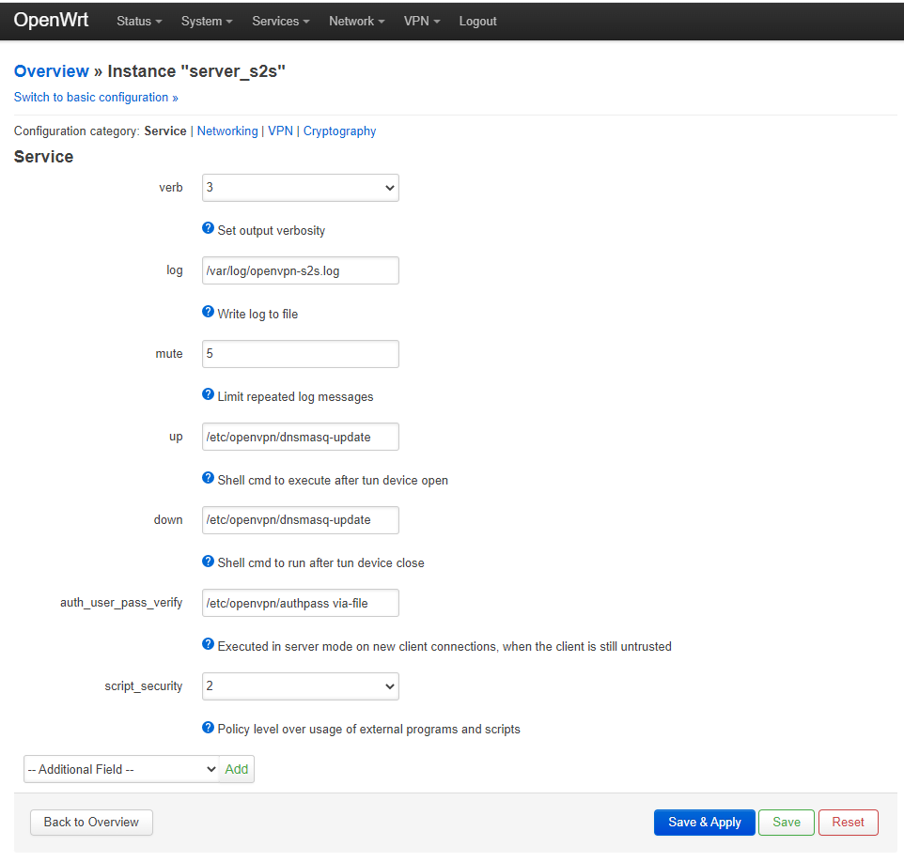Click the mute value field
Viewport: 904px width, 862px height.
pyautogui.click(x=301, y=354)
